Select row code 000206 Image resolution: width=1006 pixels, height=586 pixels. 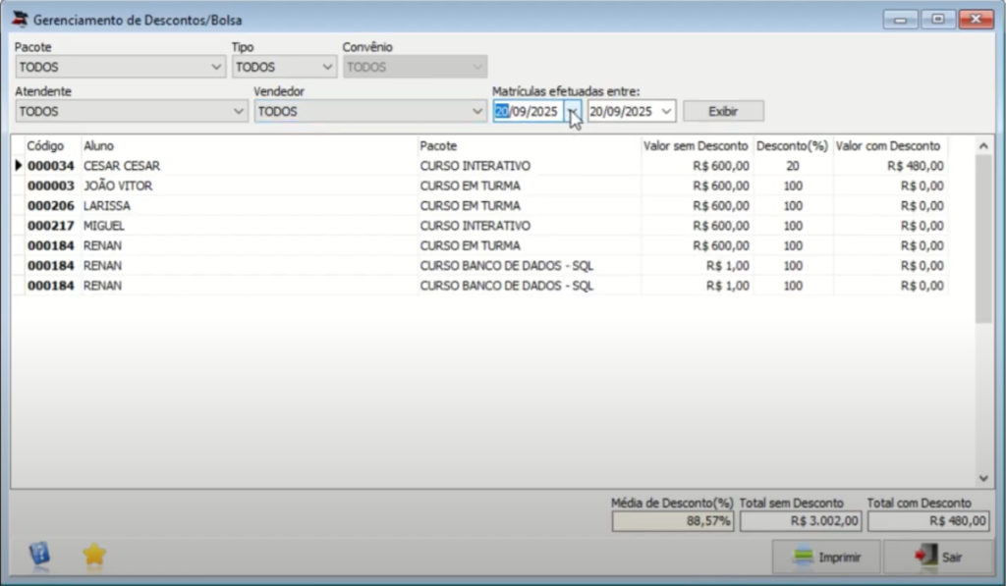pyautogui.click(x=51, y=206)
